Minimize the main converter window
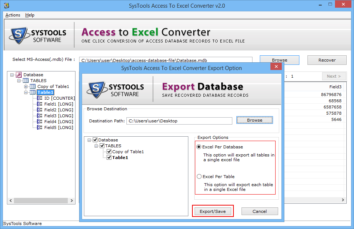 pos(320,4)
